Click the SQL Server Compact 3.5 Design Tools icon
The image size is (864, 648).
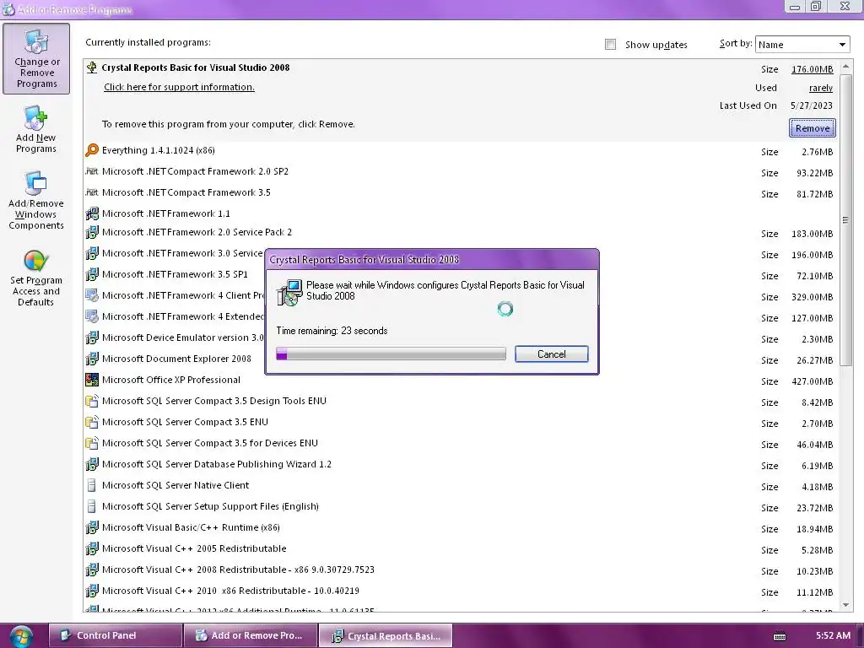(x=92, y=401)
